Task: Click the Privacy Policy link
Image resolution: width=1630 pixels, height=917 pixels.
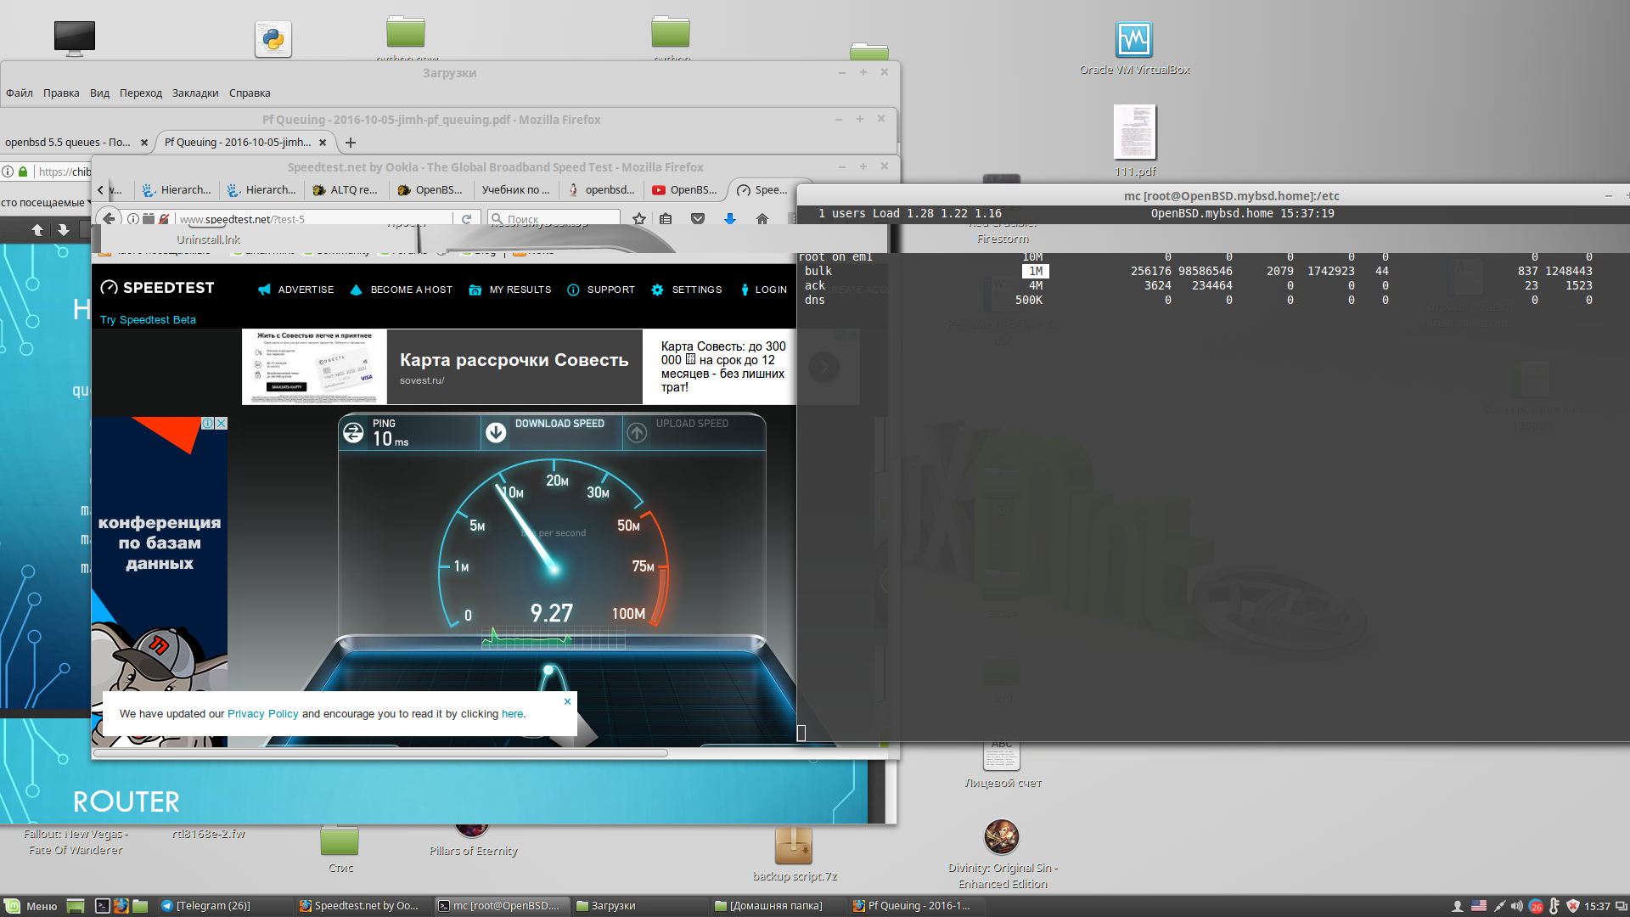Action: coord(262,714)
